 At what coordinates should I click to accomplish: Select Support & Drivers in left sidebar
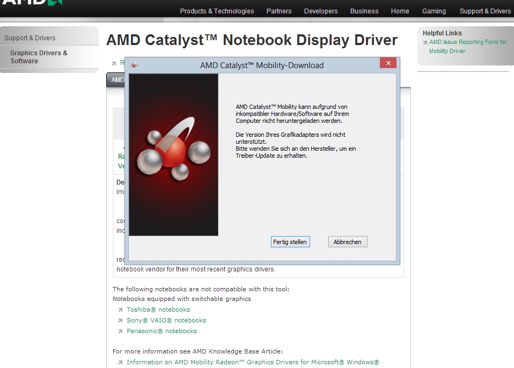coord(30,38)
